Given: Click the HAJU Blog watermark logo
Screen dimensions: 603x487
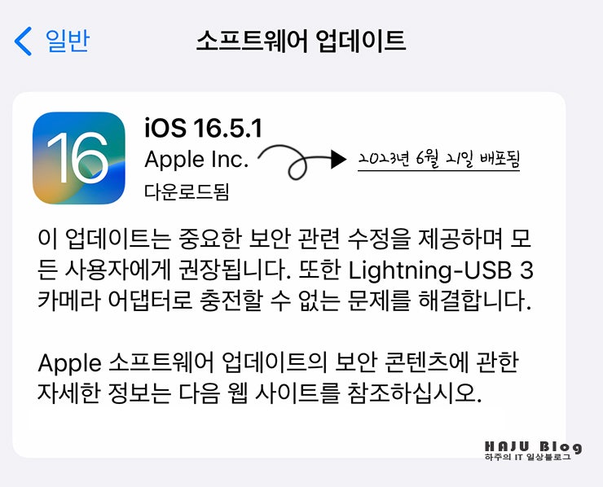Looking at the screenshot, I should [x=534, y=446].
